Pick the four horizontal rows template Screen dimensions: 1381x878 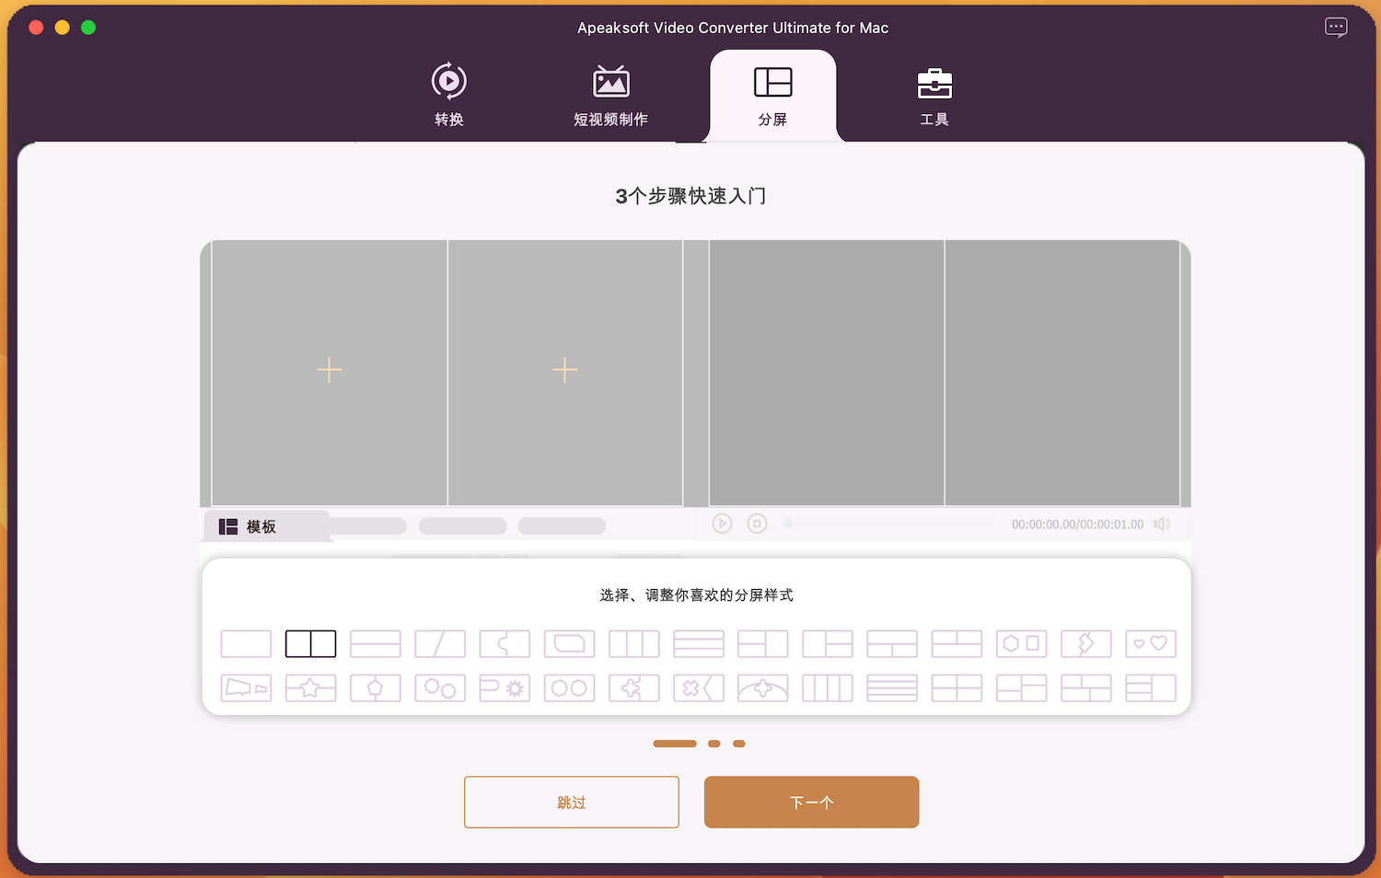tap(892, 688)
